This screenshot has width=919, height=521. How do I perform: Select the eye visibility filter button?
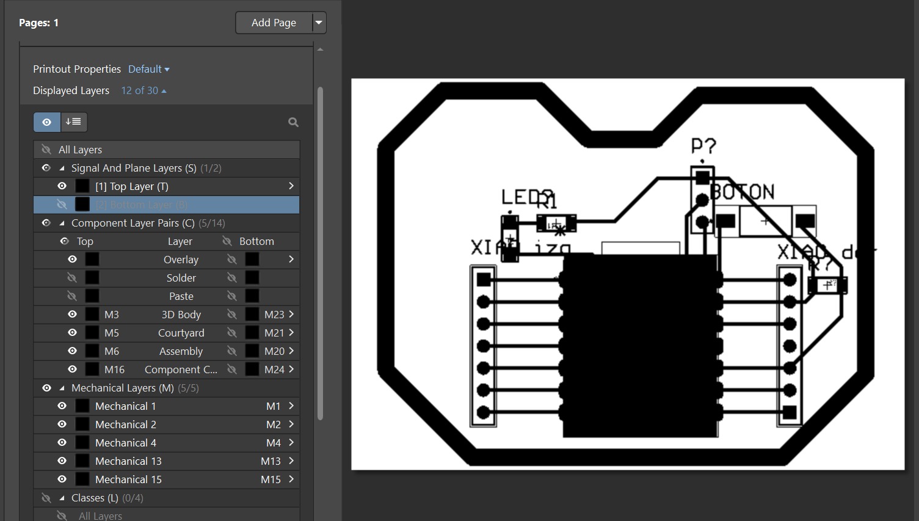click(x=47, y=122)
